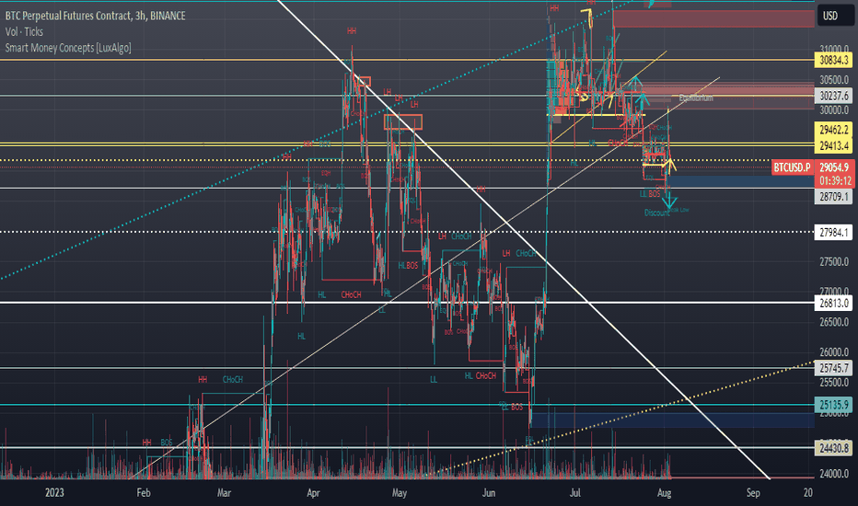
Task: Click the 26500.0 axis tick
Action: [834, 322]
